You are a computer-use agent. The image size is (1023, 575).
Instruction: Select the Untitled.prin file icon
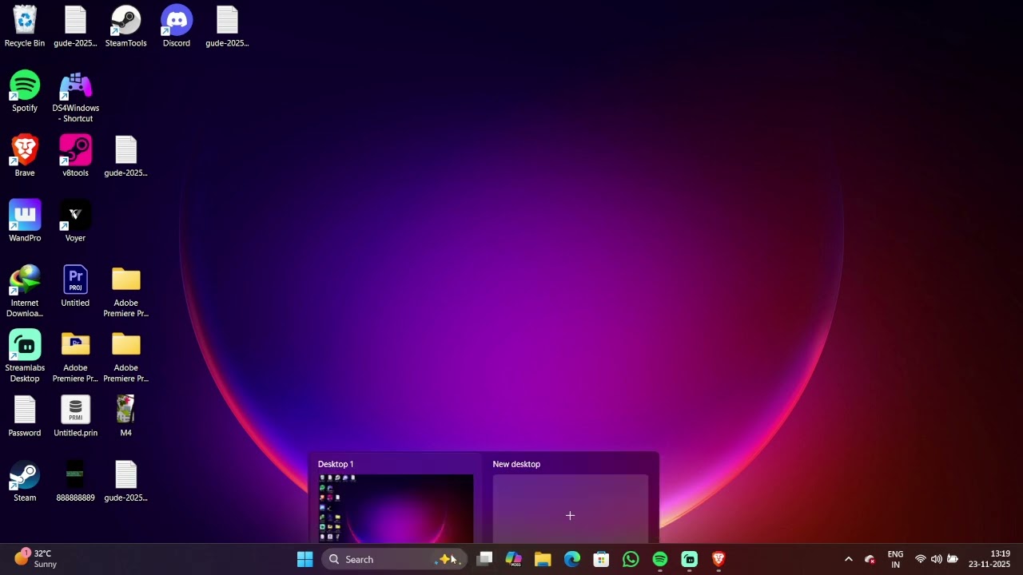75,416
